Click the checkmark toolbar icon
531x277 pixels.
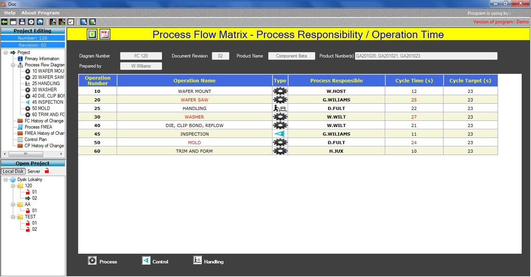[71, 22]
